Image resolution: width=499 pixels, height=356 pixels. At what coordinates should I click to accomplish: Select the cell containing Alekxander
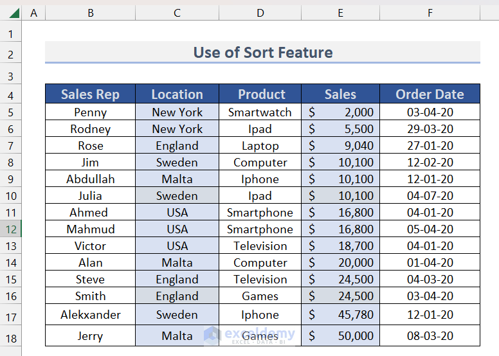point(90,315)
